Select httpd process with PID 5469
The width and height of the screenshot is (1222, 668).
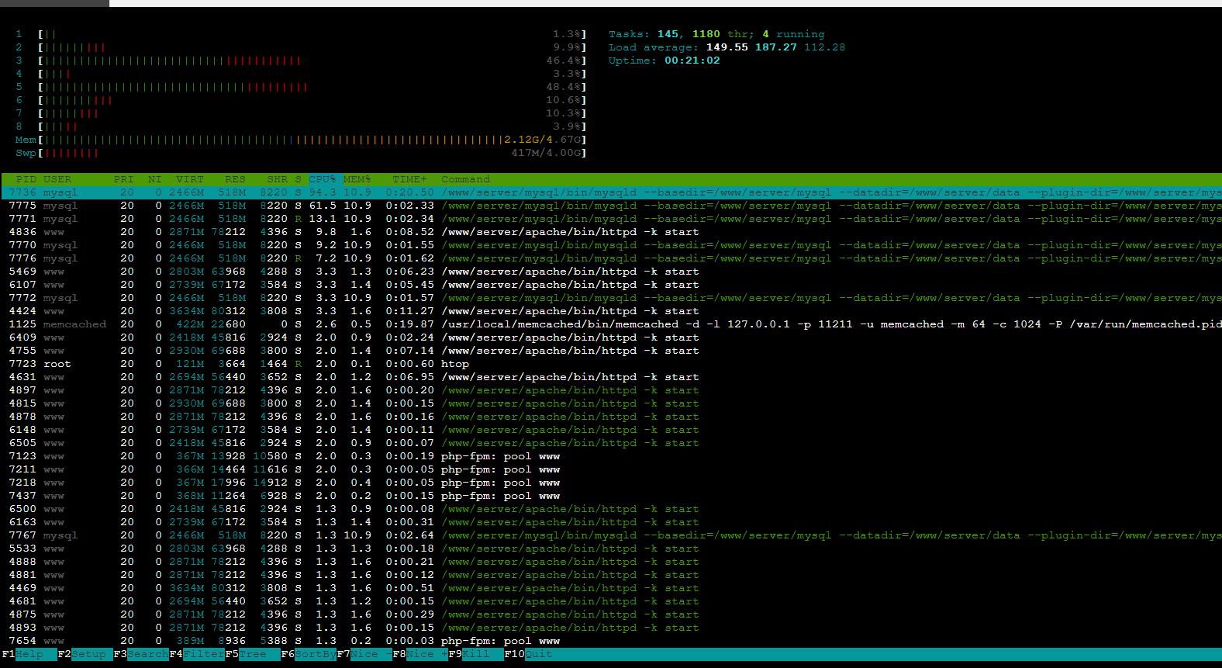[611, 272]
